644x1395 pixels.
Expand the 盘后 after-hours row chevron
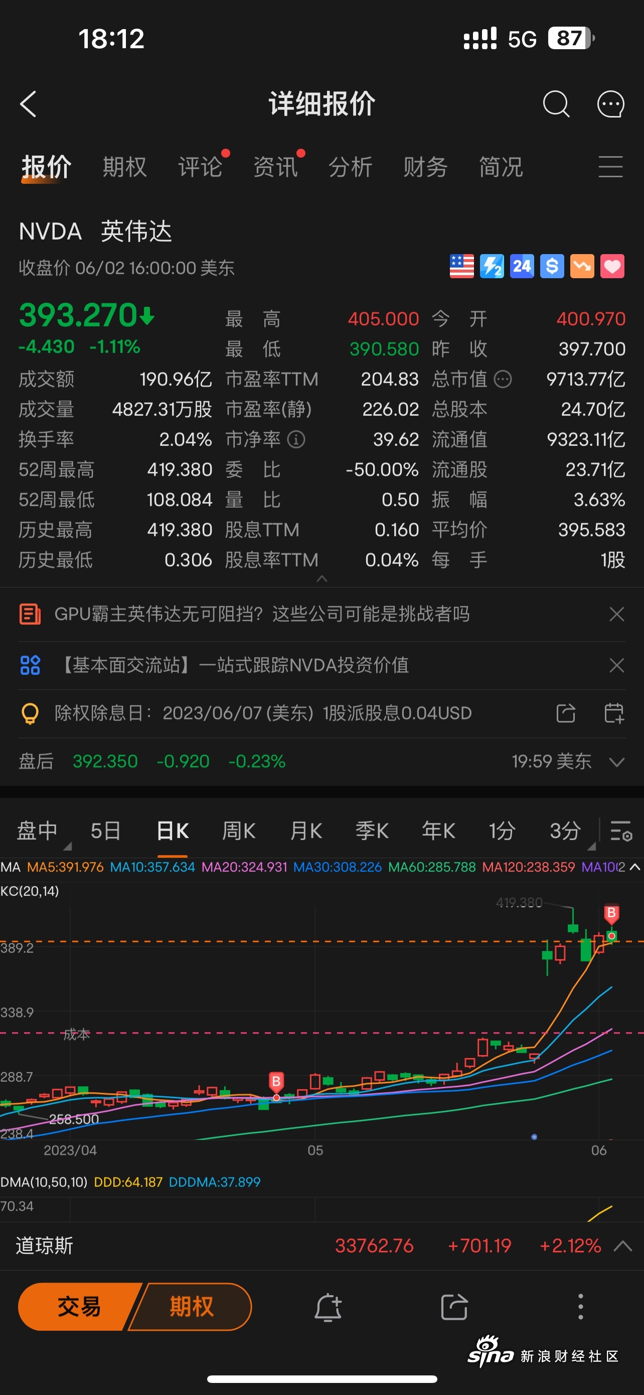pyautogui.click(x=616, y=762)
